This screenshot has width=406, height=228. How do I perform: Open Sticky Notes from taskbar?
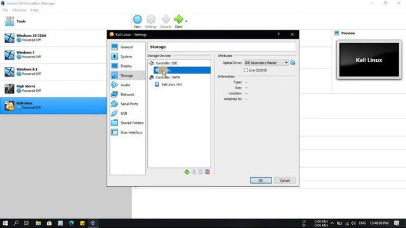pyautogui.click(x=82, y=223)
